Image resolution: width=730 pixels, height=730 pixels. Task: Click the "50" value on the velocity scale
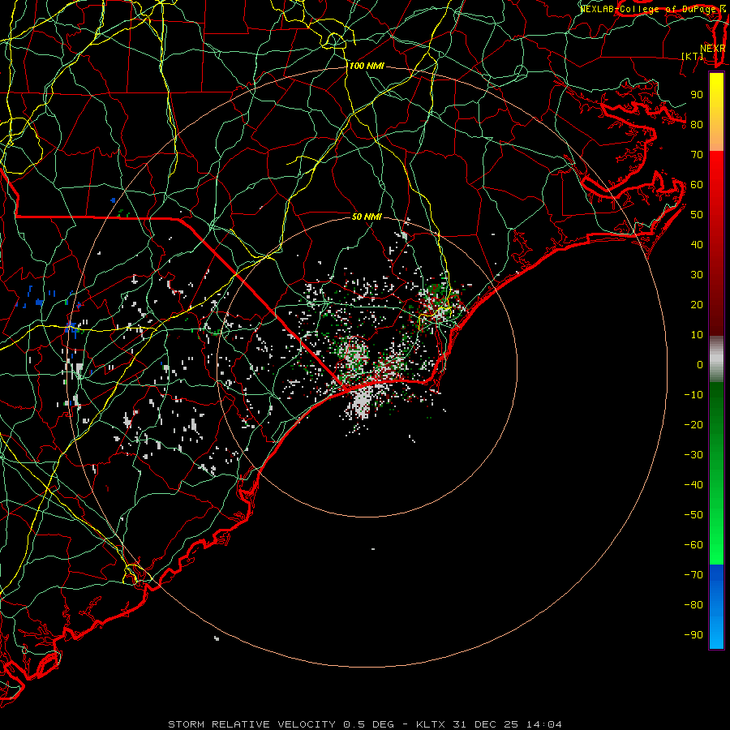click(x=697, y=215)
